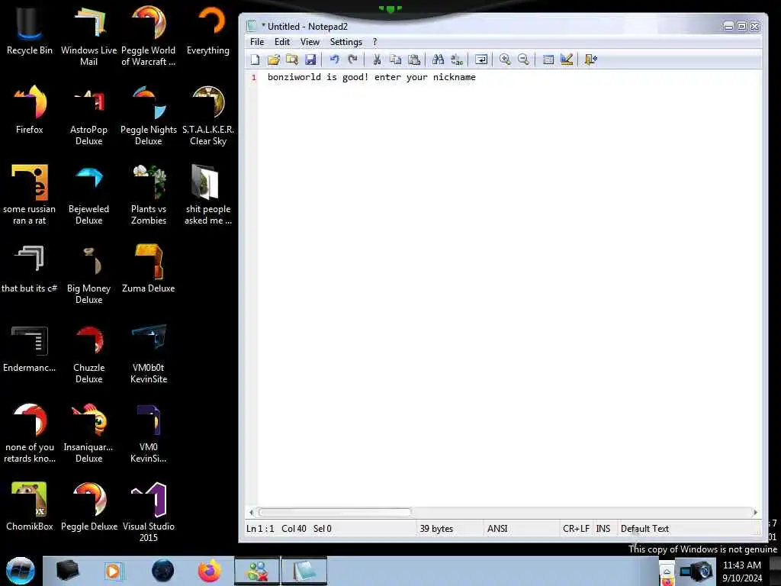
Task: Save the file with floppy icon
Action: [x=310, y=60]
